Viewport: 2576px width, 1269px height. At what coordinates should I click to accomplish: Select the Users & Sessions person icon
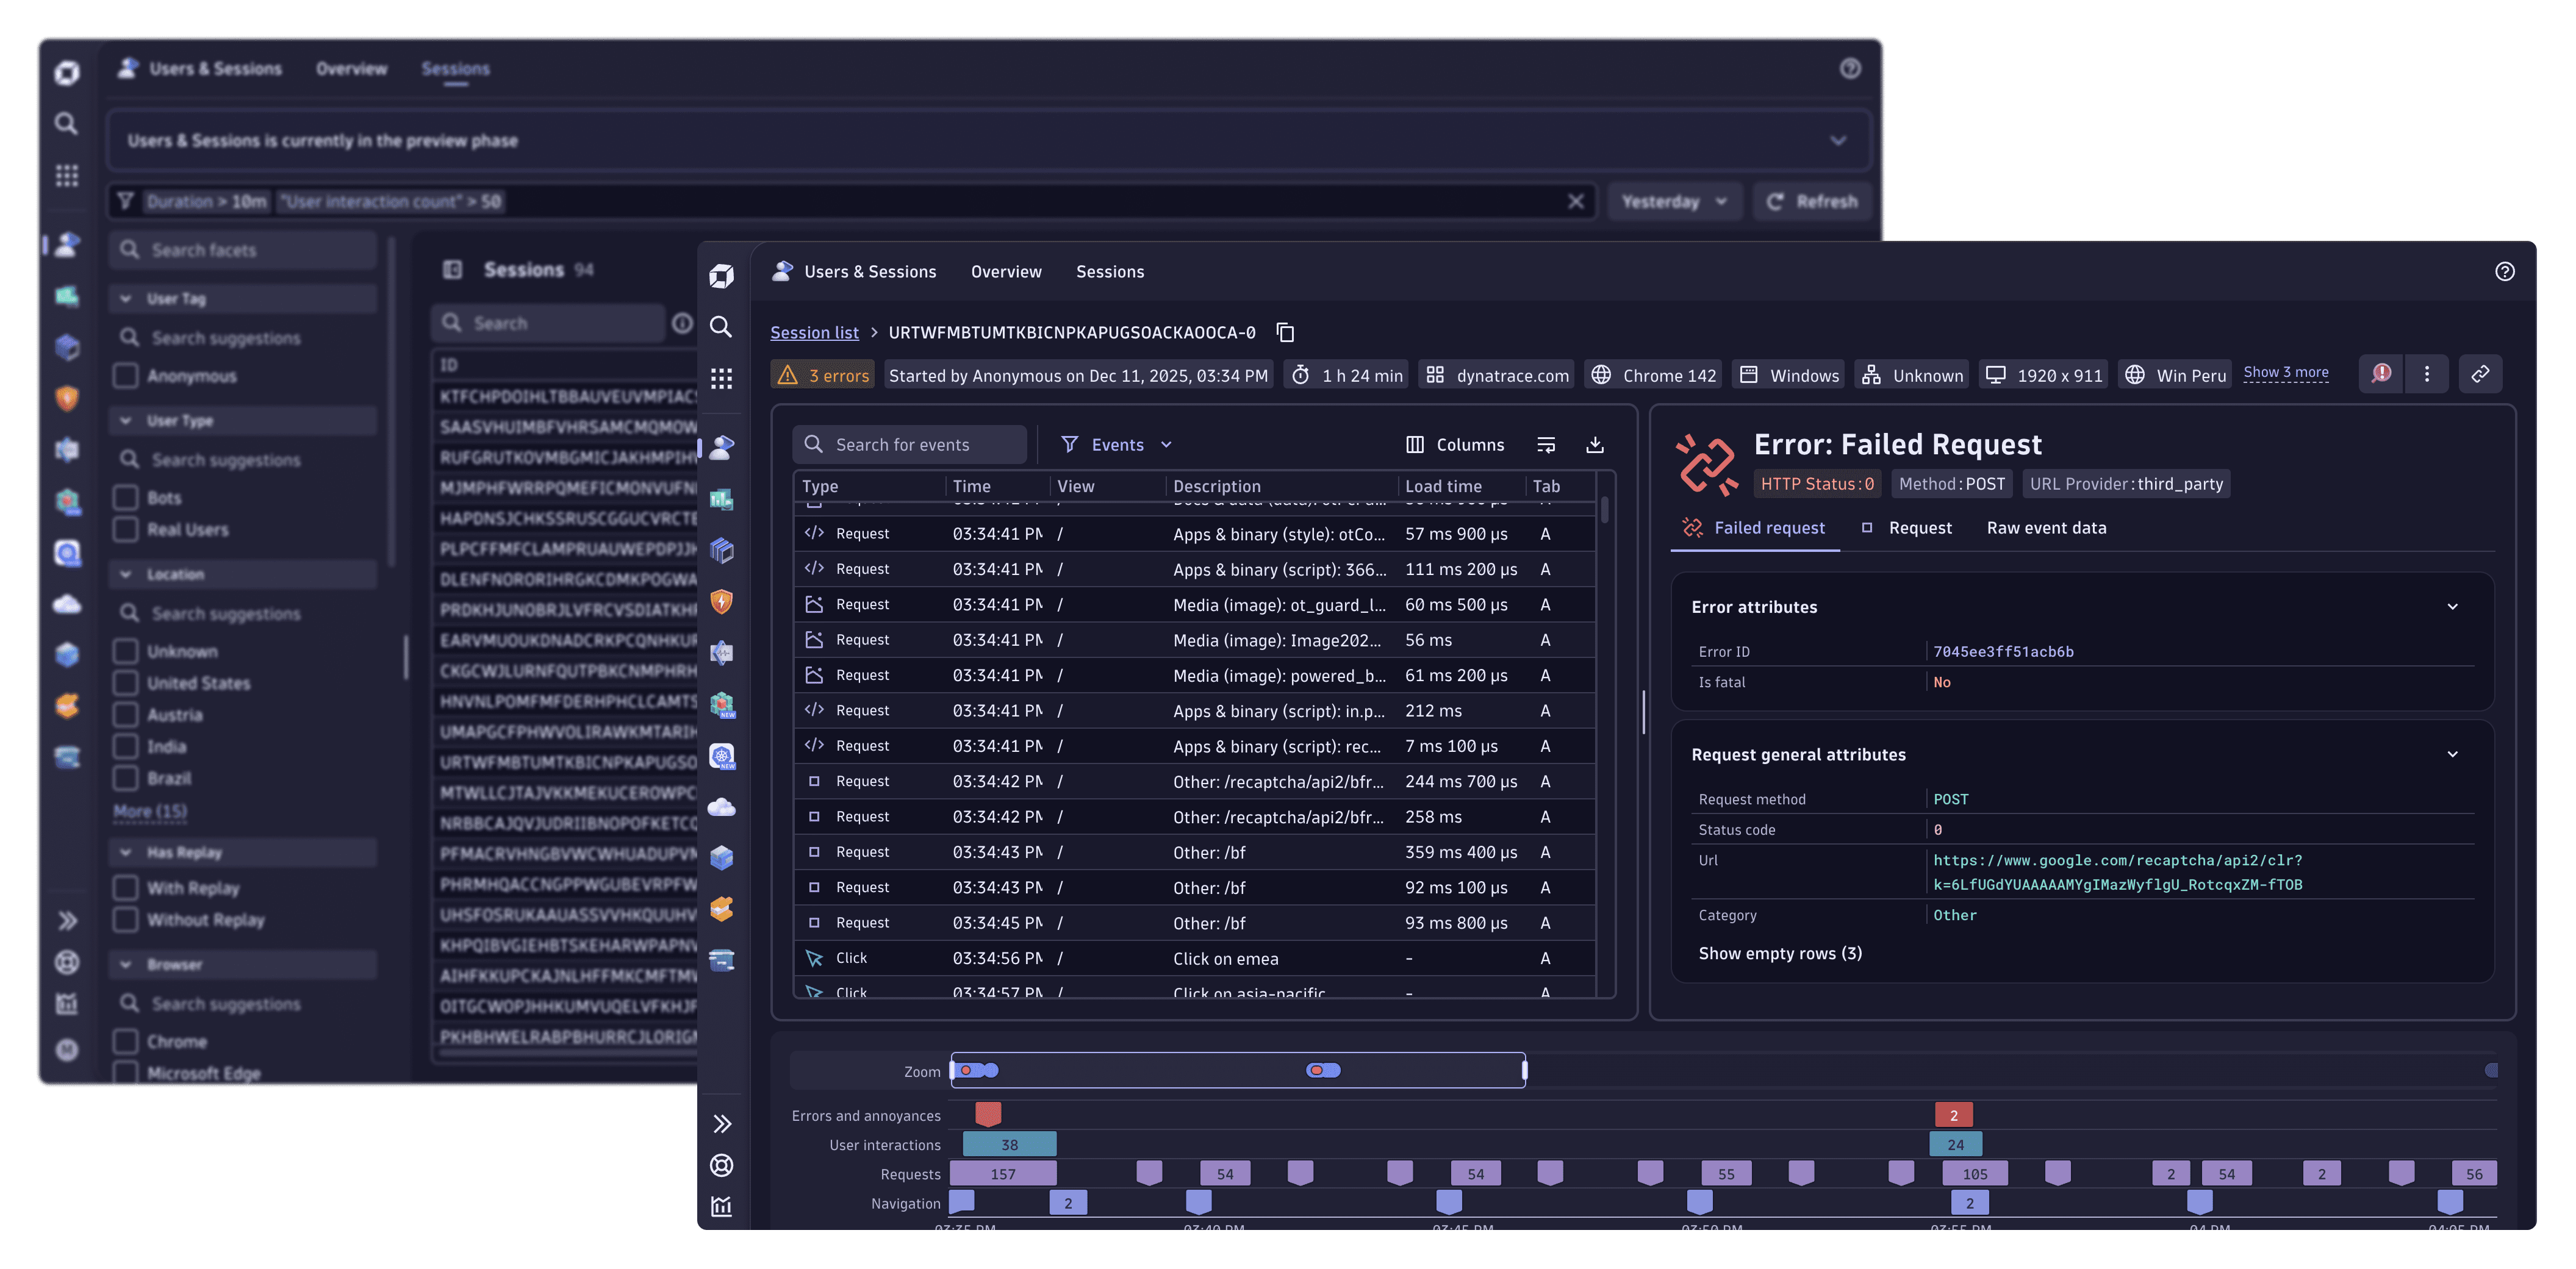(721, 449)
